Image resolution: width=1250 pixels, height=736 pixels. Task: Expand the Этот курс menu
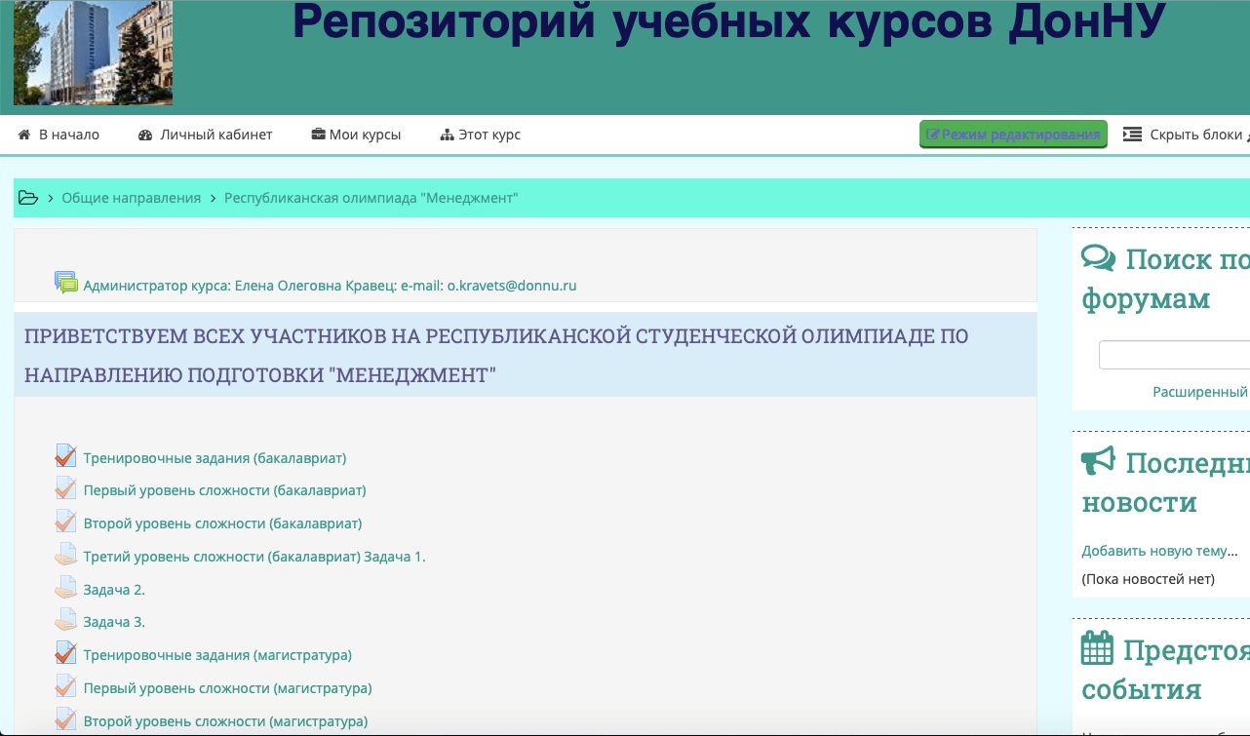(481, 135)
